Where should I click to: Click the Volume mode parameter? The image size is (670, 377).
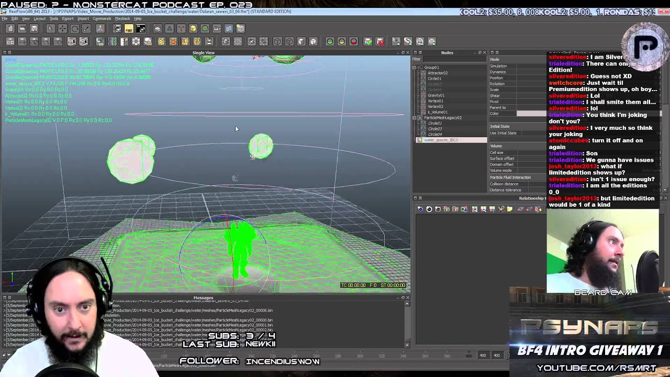pyautogui.click(x=517, y=170)
